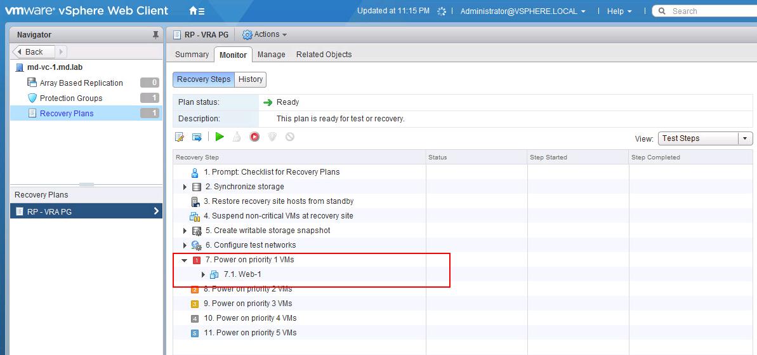Open the home menu icon

[x=197, y=11]
